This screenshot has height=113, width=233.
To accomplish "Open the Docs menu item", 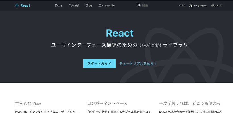I will point(59,5).
